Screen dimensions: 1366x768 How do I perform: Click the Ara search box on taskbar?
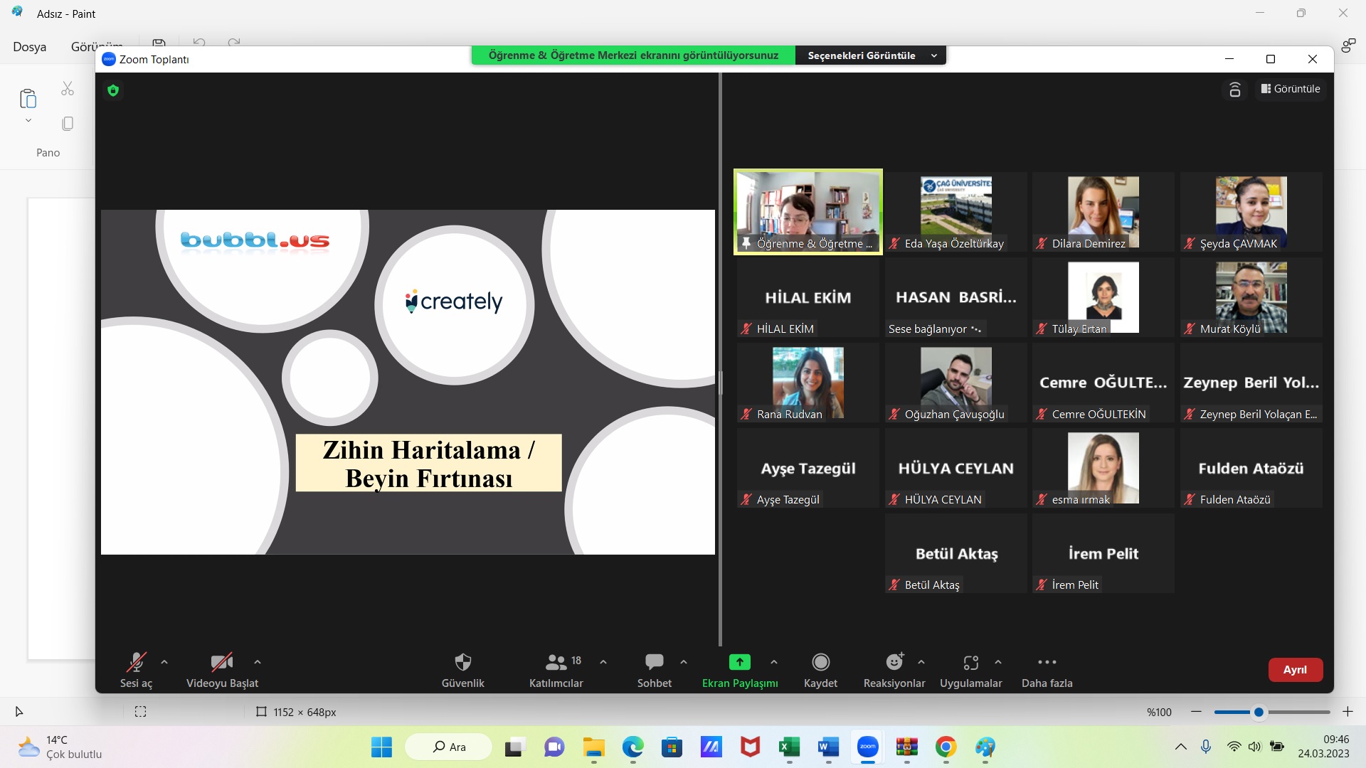coord(448,747)
